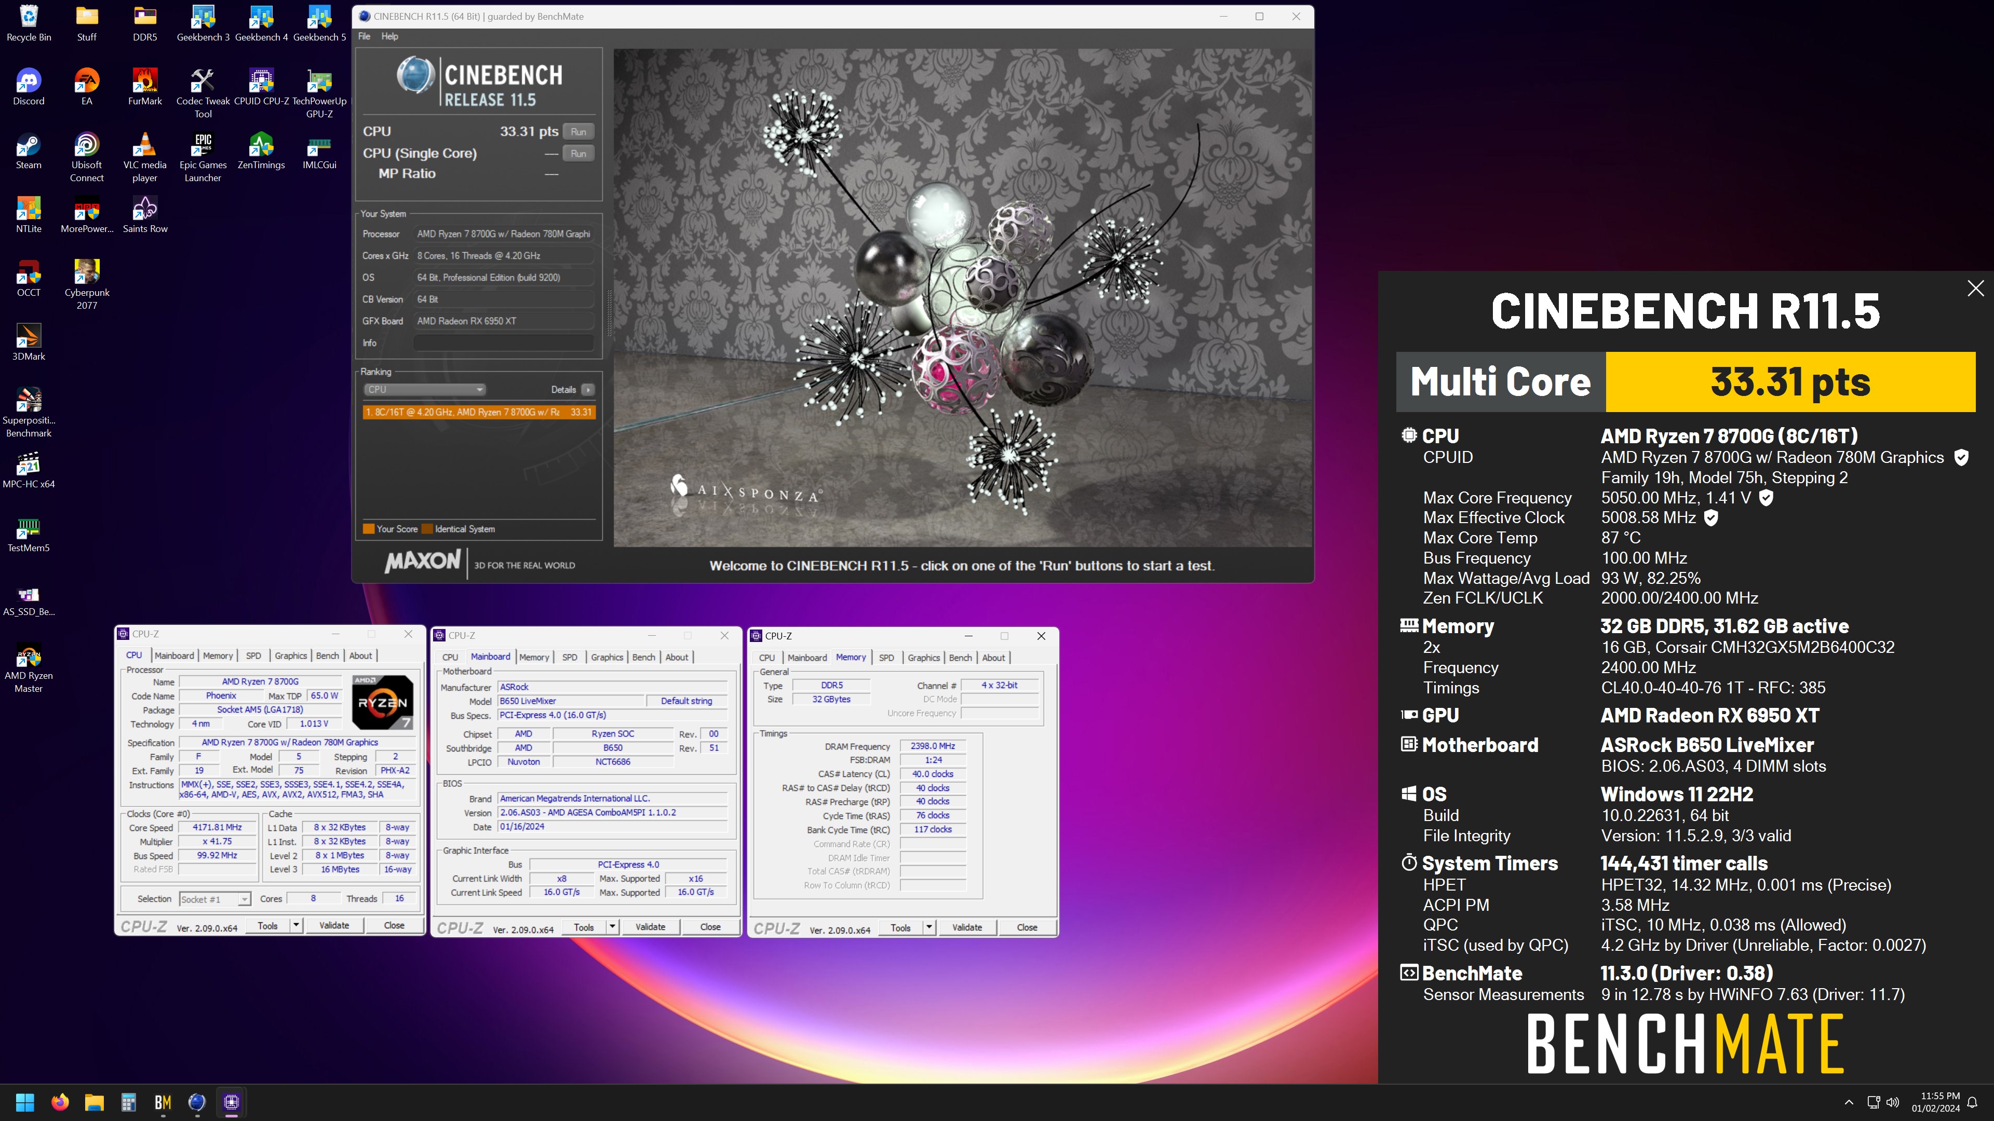
Task: Expand Tools dropdown arrow in Mainboard CPU-Z
Action: (x=612, y=927)
